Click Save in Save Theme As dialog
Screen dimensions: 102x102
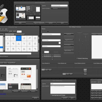click(x=72, y=98)
